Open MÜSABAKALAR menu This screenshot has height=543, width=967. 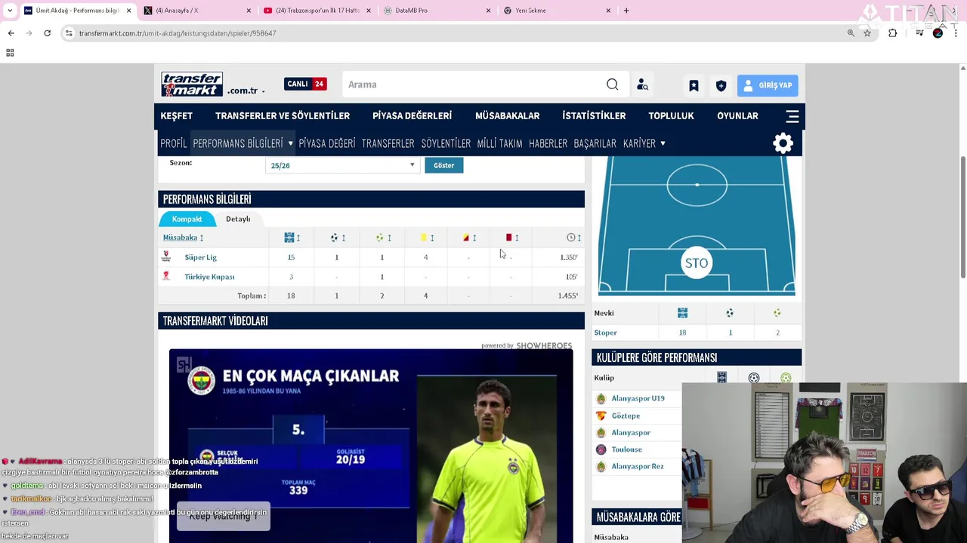click(507, 116)
